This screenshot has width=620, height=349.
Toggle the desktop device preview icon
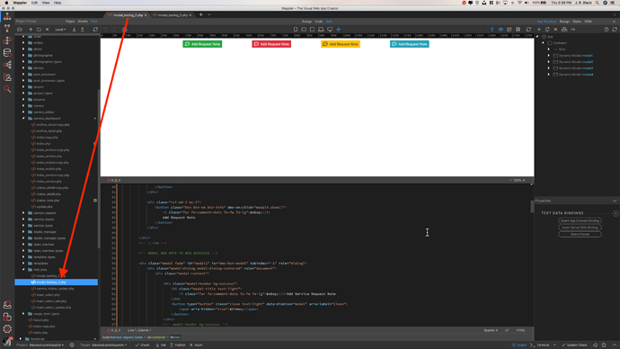pos(330,30)
